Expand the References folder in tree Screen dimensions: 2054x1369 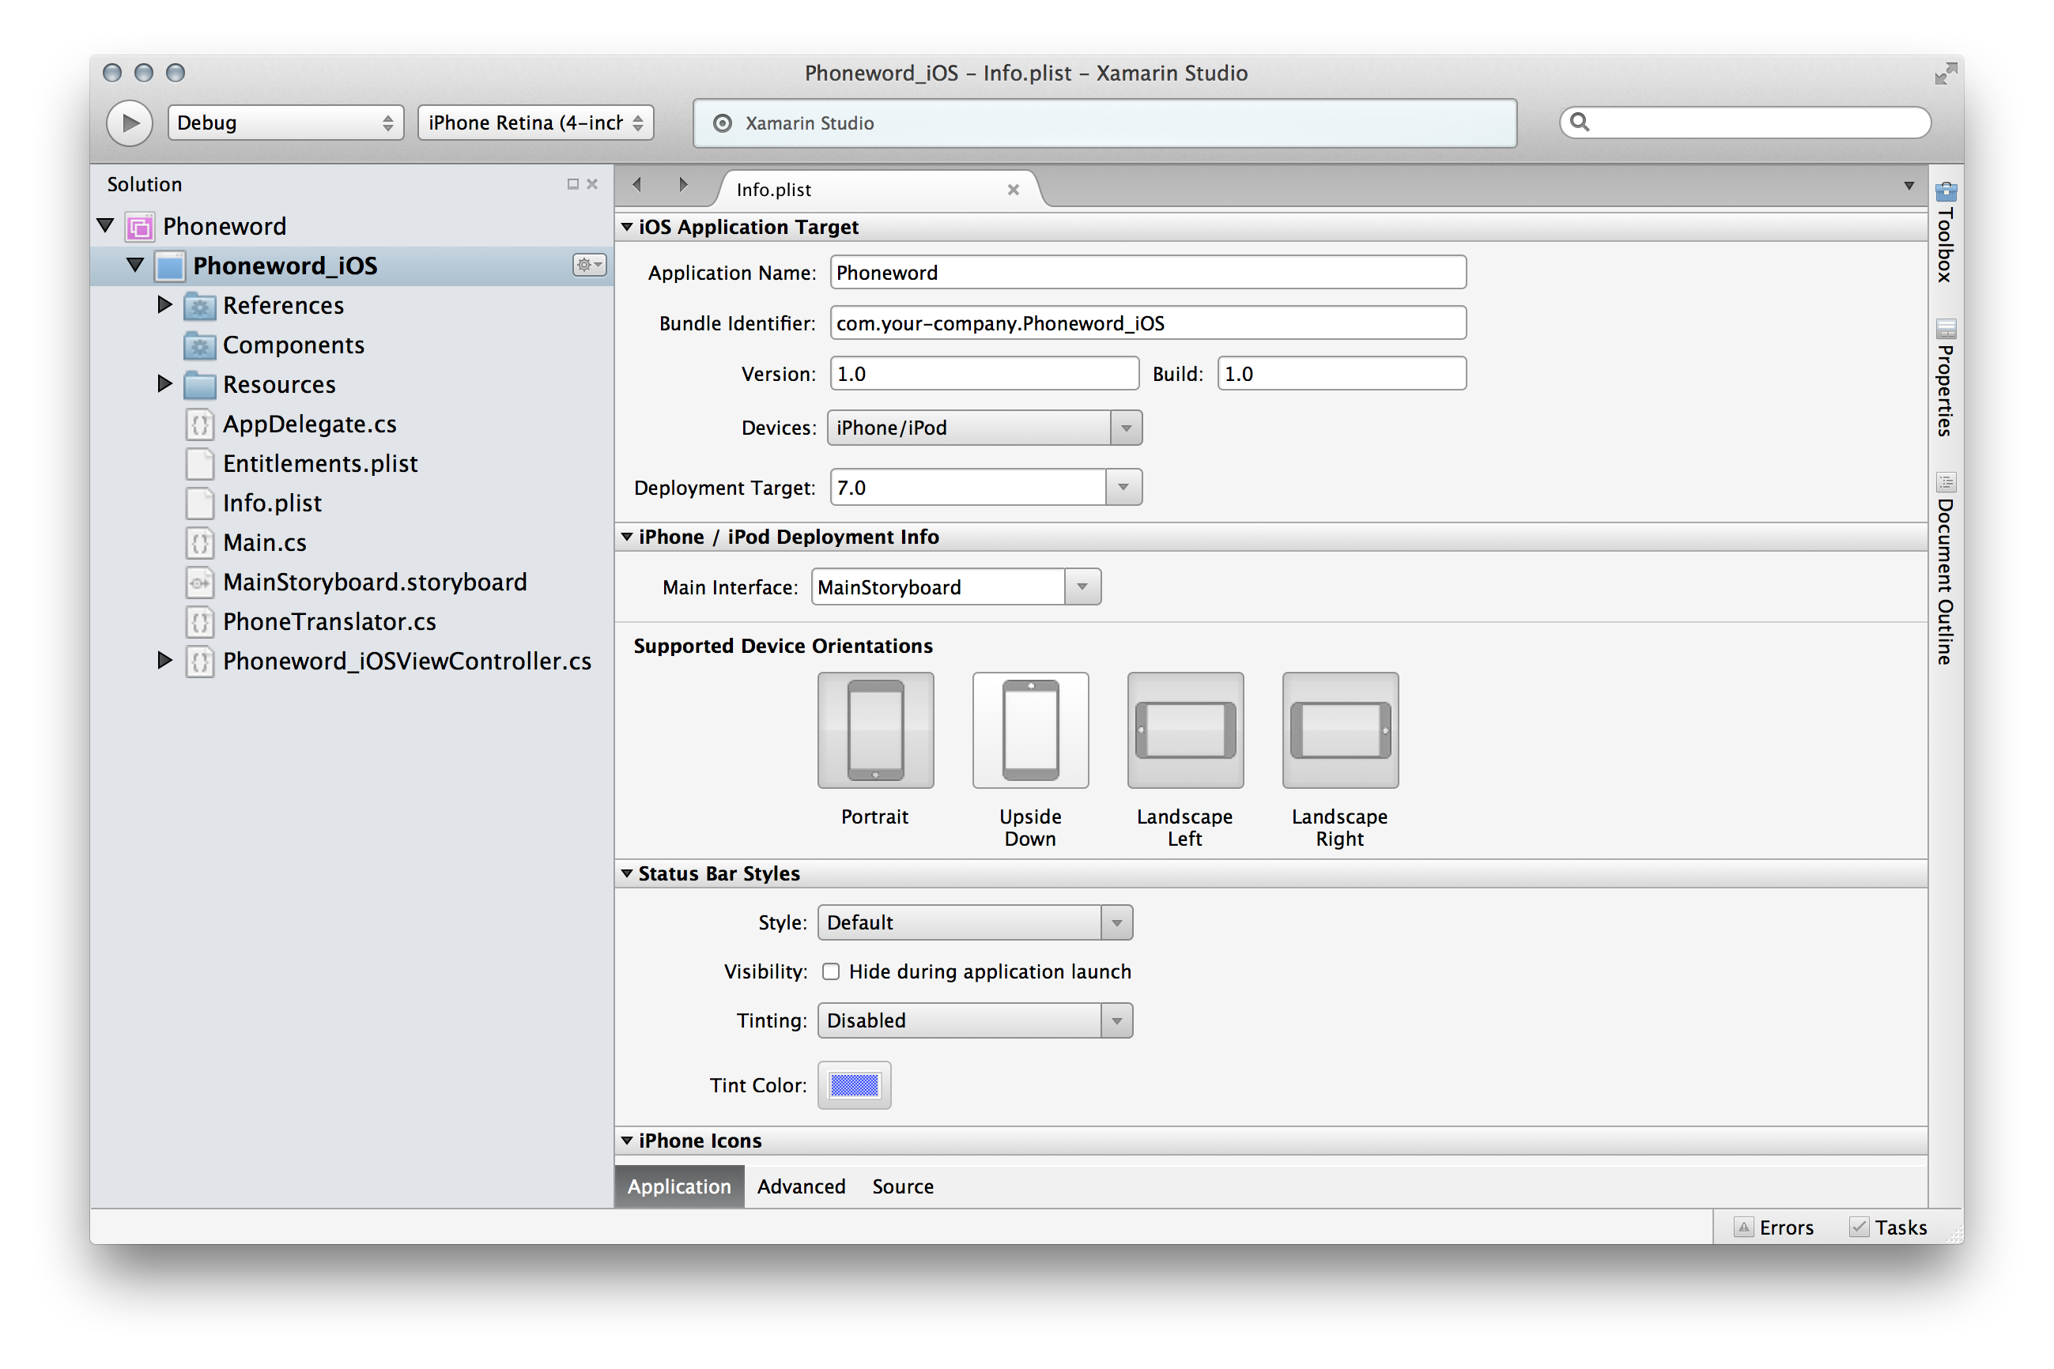[x=164, y=305]
